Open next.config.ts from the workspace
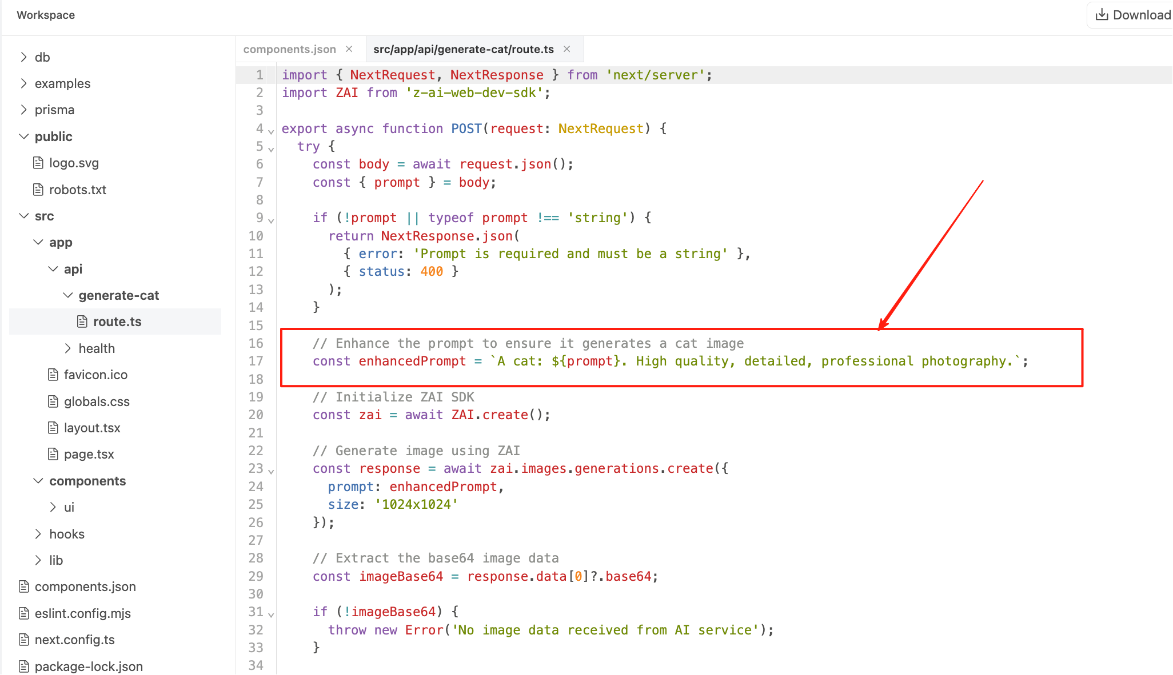Screen dimensions: 1173x675 (74, 640)
